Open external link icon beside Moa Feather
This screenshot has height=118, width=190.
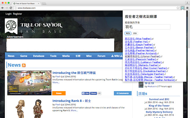coord(153,39)
